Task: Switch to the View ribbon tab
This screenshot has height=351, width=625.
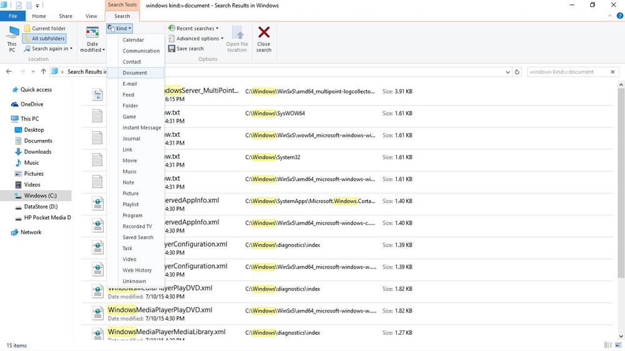Action: point(91,16)
